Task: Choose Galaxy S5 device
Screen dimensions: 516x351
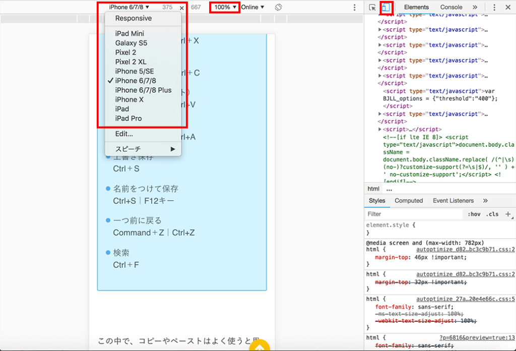Action: click(143, 43)
